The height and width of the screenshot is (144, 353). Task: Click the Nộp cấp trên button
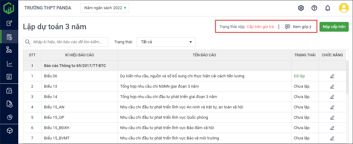click(x=334, y=27)
